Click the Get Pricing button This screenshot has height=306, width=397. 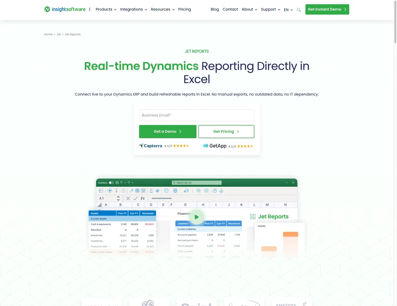point(226,131)
